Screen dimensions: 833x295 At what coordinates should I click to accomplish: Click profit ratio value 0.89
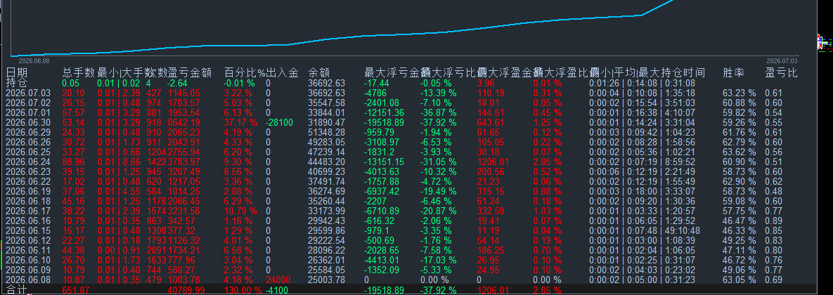click(x=773, y=221)
